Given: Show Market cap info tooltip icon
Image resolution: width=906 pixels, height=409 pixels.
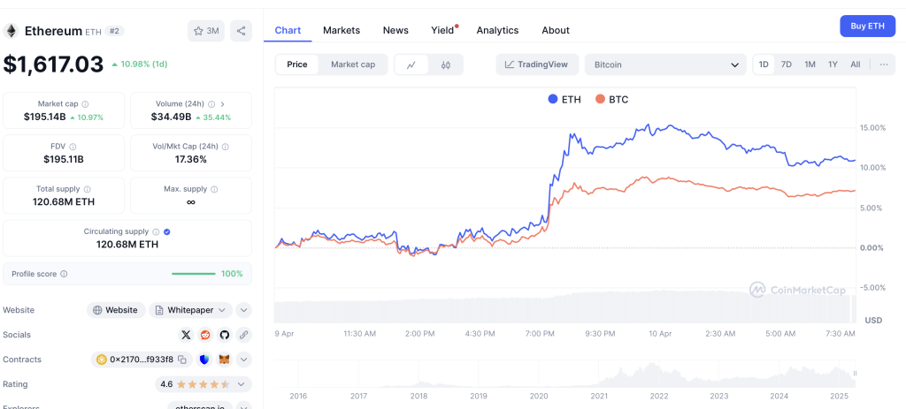Looking at the screenshot, I should click(x=85, y=104).
